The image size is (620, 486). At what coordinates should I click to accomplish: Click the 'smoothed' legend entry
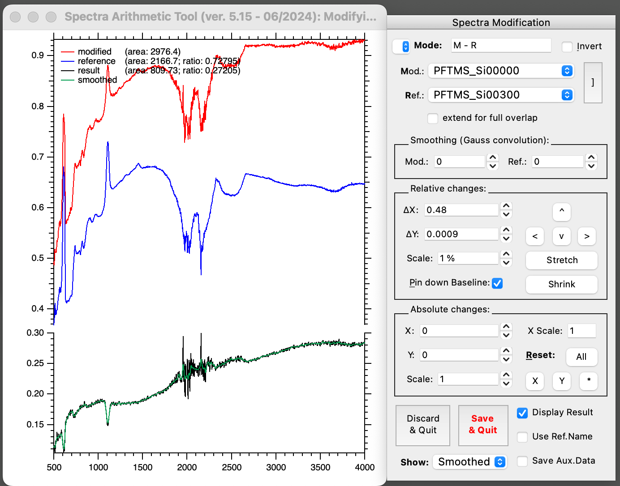click(x=97, y=80)
